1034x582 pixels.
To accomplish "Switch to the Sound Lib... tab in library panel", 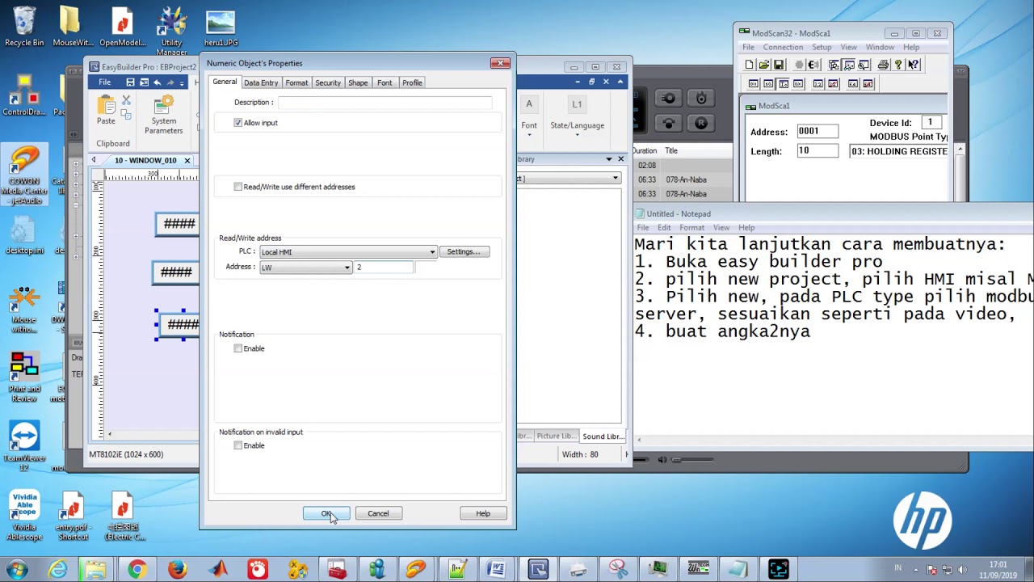I will [x=603, y=436].
